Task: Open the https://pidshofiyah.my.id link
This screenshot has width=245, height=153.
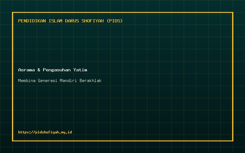Action: 45,132
